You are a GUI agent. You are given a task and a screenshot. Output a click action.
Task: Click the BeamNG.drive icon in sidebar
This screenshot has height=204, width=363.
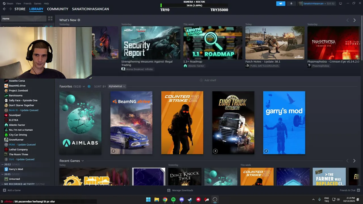tap(6, 86)
